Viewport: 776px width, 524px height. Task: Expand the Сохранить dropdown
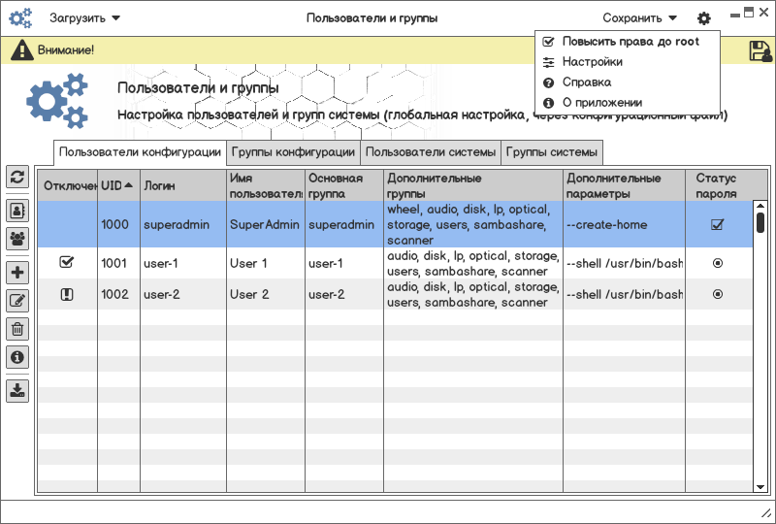639,17
